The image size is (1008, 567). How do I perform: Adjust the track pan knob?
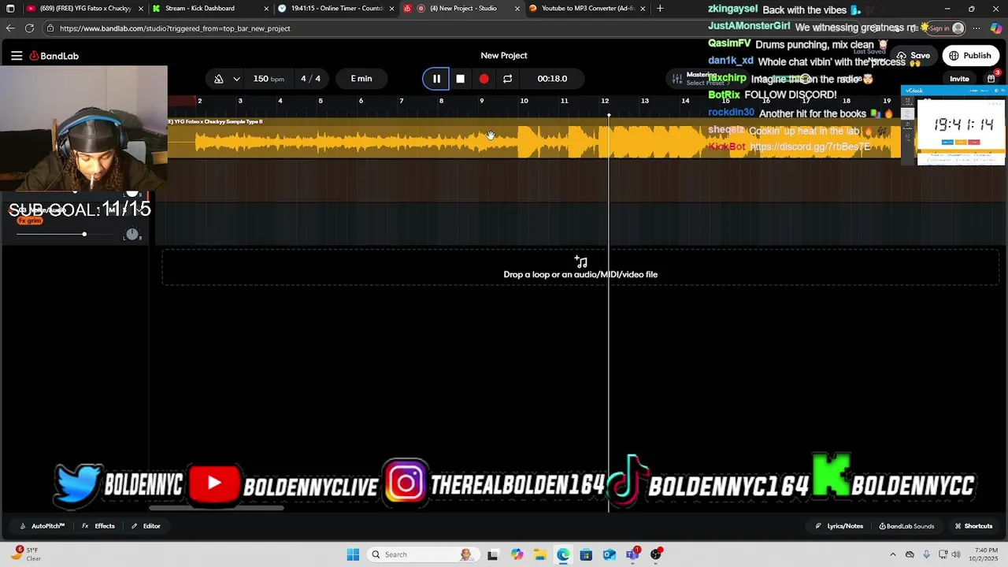132,234
